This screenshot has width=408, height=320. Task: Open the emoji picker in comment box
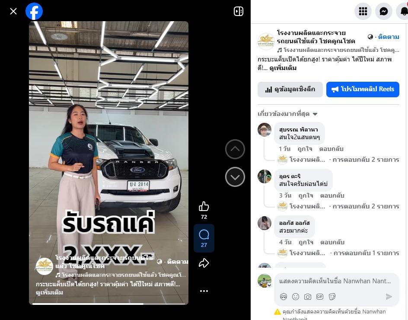pos(296,297)
